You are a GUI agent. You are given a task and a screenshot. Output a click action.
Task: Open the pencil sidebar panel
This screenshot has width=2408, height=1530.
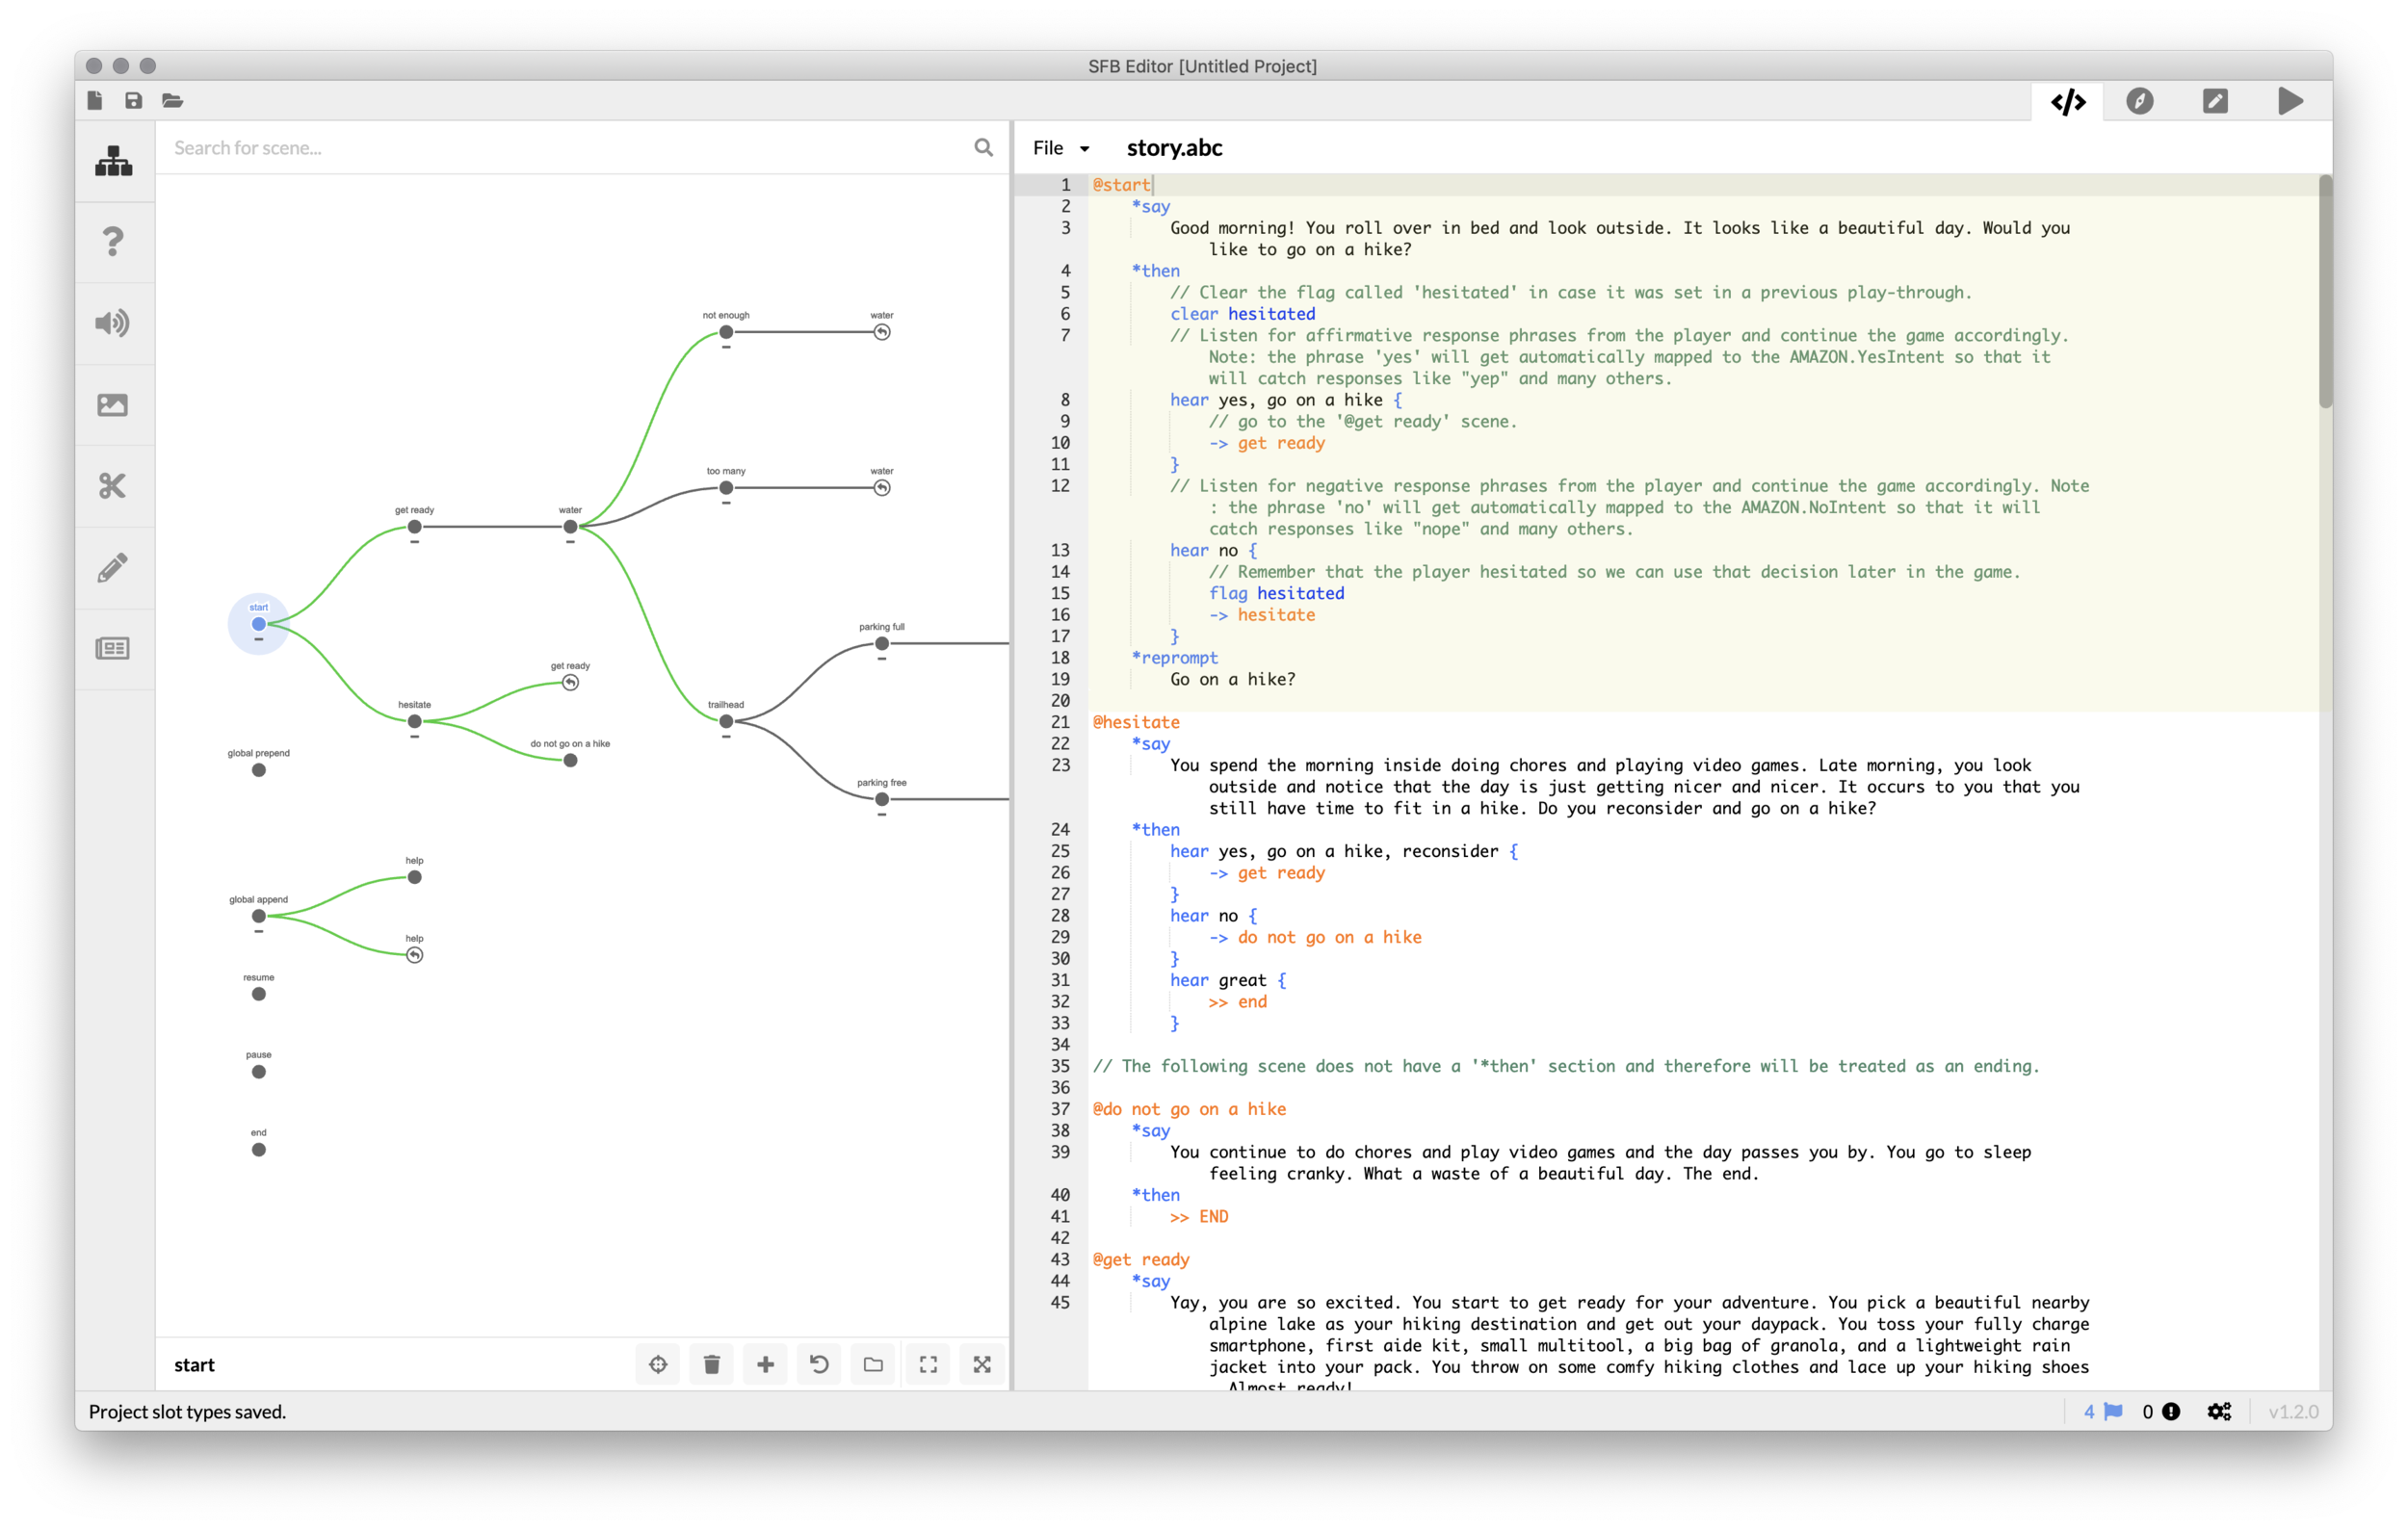coord(113,568)
